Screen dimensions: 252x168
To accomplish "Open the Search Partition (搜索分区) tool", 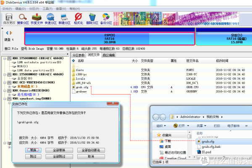I will pos(23,19).
